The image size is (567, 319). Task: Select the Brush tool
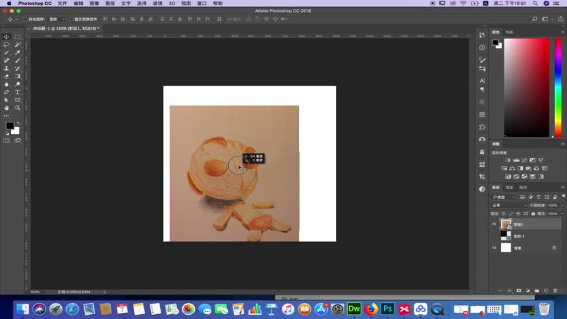17,60
